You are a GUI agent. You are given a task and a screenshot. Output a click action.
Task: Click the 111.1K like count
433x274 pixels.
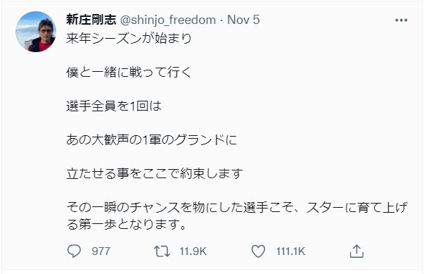point(290,251)
